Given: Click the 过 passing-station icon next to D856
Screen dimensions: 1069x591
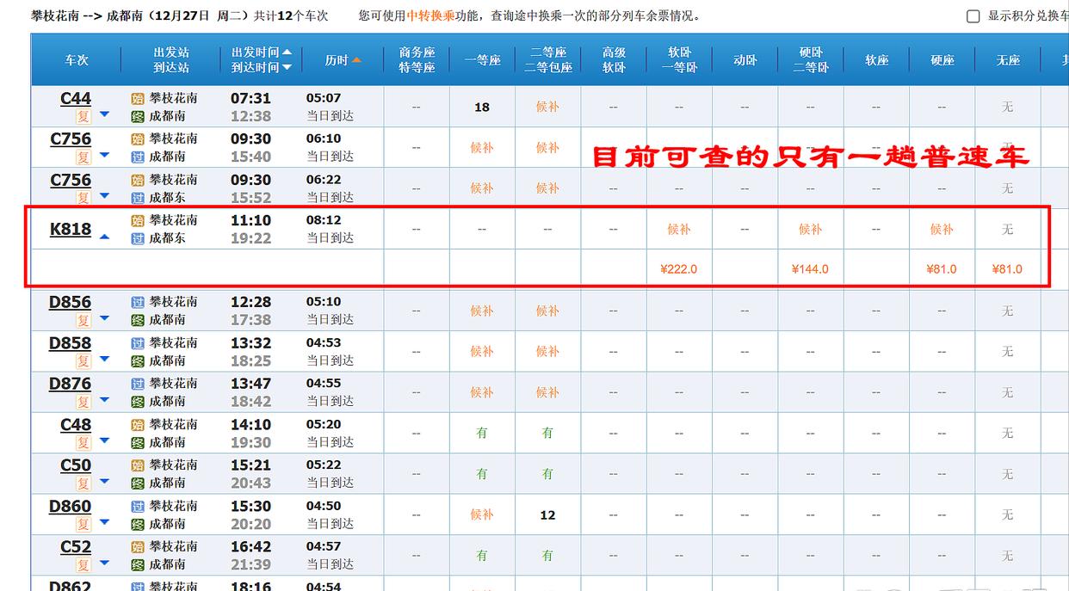Looking at the screenshot, I should click(x=138, y=302).
